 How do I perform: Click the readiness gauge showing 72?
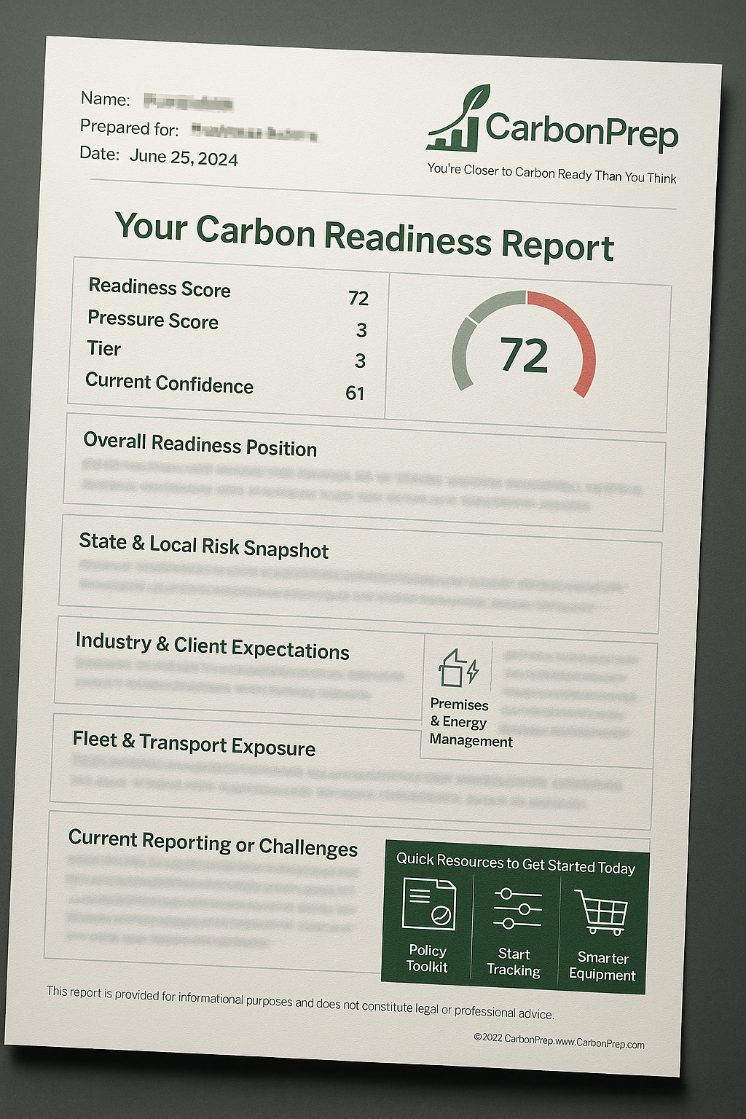click(x=525, y=344)
